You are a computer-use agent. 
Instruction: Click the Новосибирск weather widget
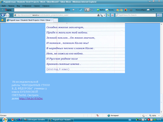[144, 10]
